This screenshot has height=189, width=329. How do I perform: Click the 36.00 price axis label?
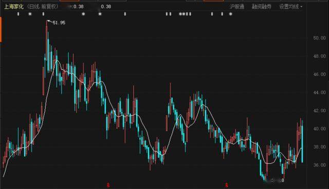[319, 165]
